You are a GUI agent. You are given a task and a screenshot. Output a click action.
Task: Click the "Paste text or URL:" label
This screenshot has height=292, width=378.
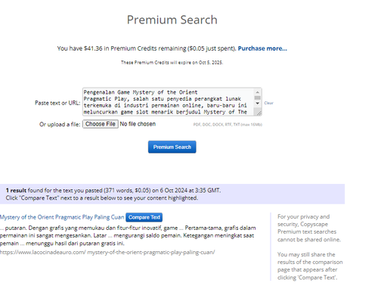pyautogui.click(x=57, y=103)
